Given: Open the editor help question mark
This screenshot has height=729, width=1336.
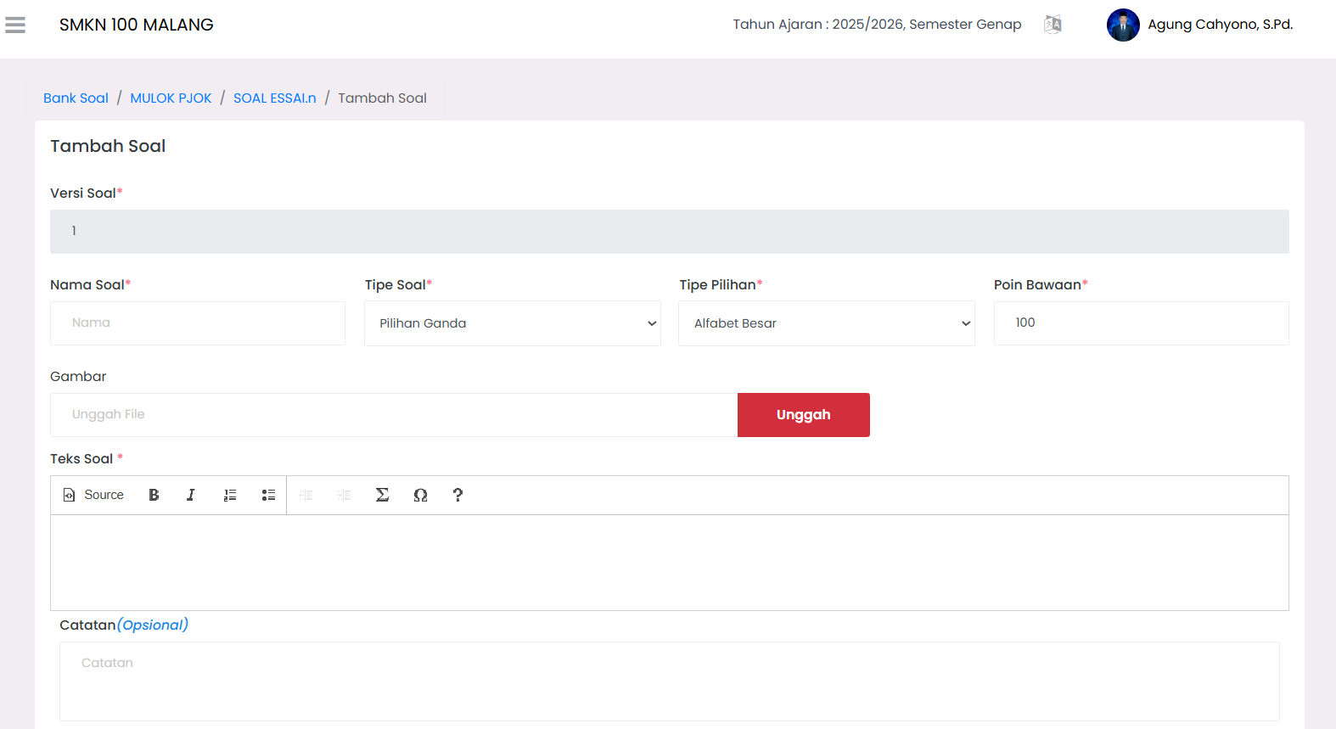Looking at the screenshot, I should click(457, 495).
